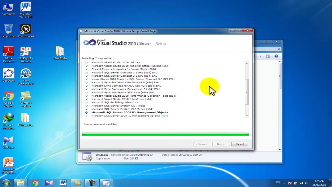Click the search icon in Explorer window
This screenshot has height=187, width=332.
pos(279,49)
